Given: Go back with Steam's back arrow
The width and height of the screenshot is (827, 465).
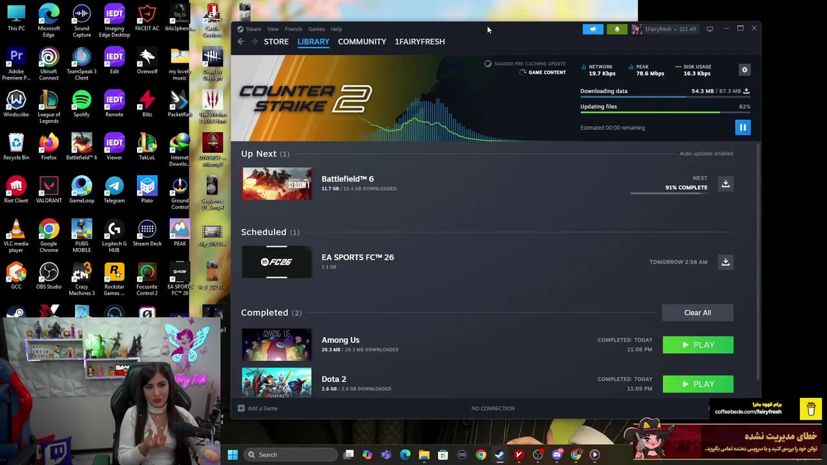Looking at the screenshot, I should coord(241,41).
